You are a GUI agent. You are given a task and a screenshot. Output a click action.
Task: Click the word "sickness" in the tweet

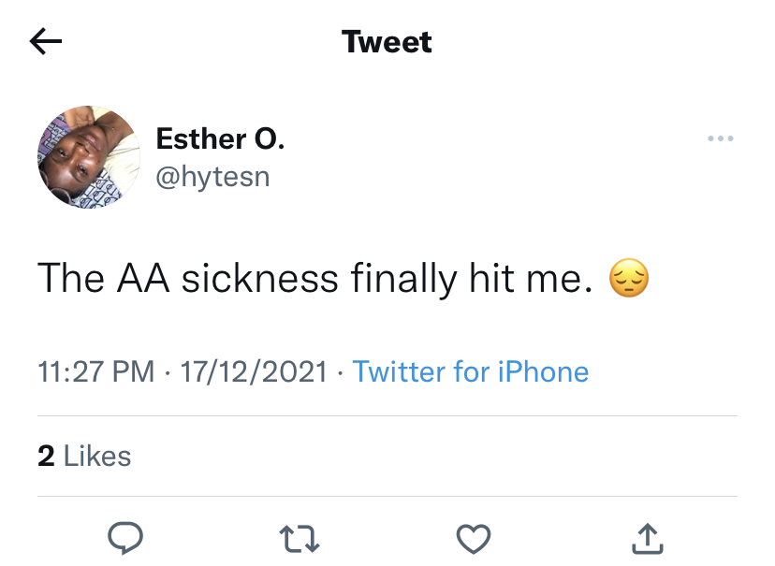coord(259,279)
